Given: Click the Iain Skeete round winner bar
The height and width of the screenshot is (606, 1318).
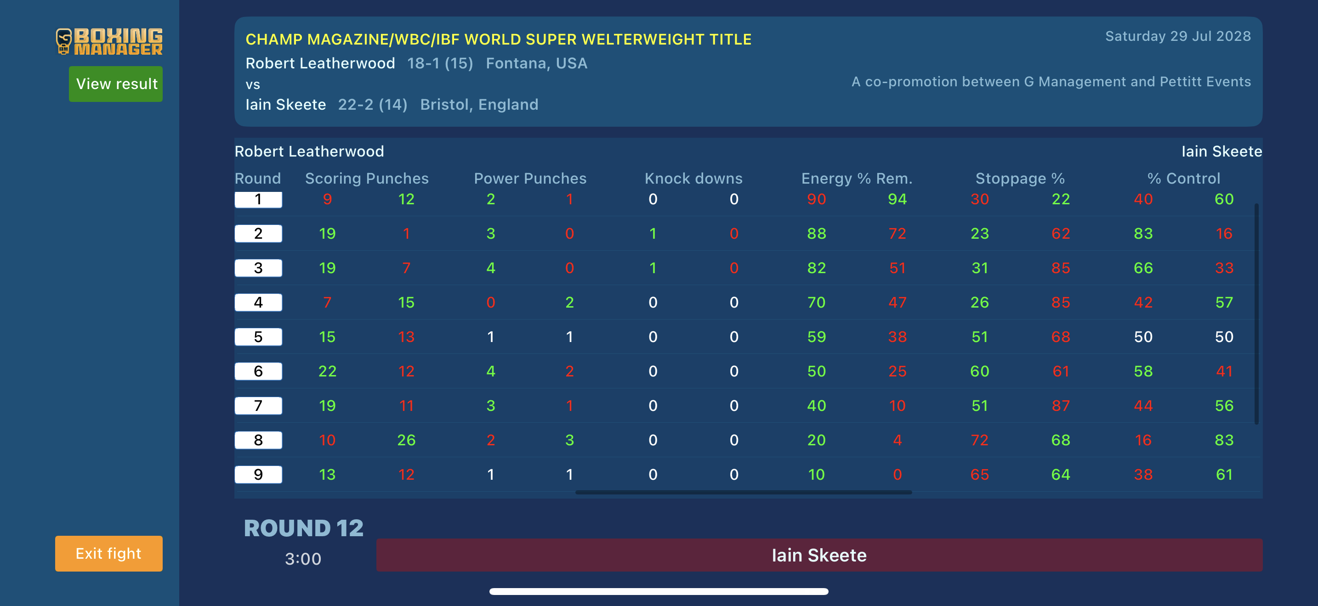Looking at the screenshot, I should (x=818, y=555).
